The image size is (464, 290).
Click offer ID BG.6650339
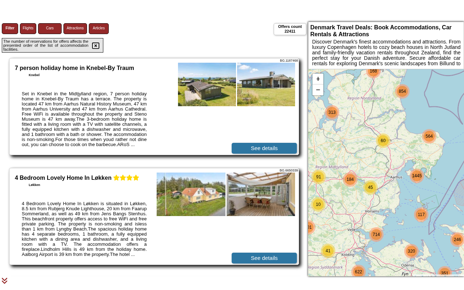click(x=289, y=170)
